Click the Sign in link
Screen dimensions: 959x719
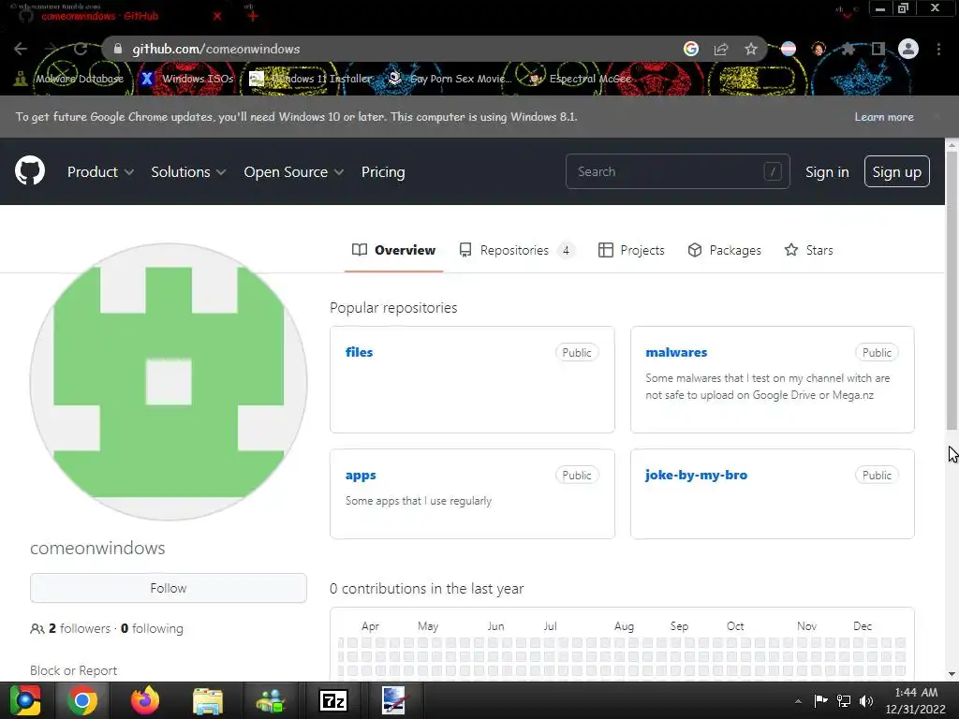click(827, 172)
